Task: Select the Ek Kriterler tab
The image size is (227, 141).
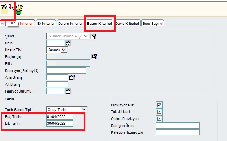Action: pos(46,24)
